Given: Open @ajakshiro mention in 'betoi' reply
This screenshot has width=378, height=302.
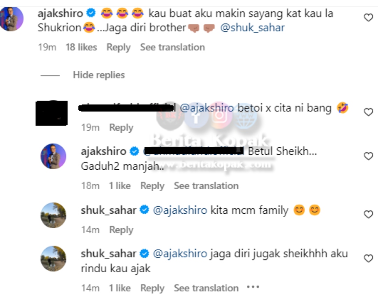Looking at the screenshot, I should 207,108.
